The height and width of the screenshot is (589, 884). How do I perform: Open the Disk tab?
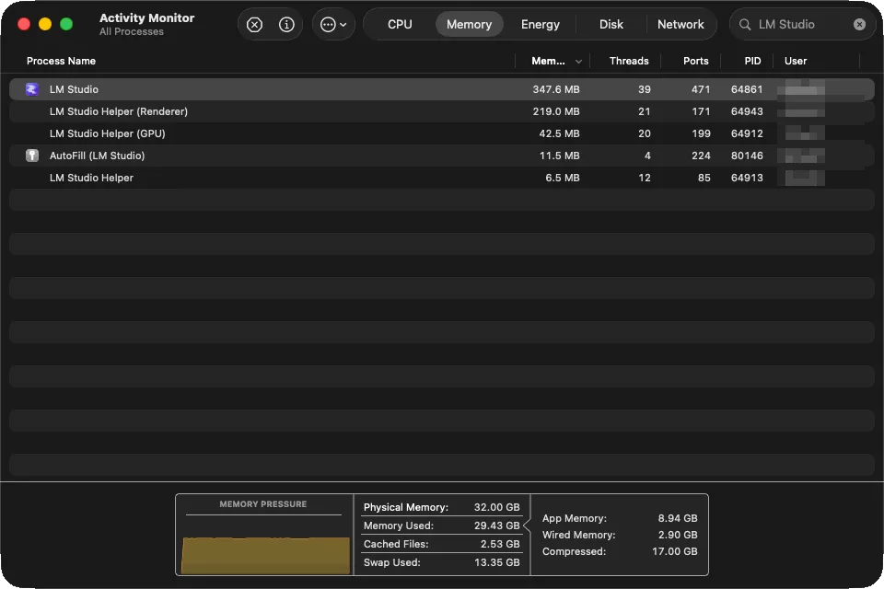[611, 24]
